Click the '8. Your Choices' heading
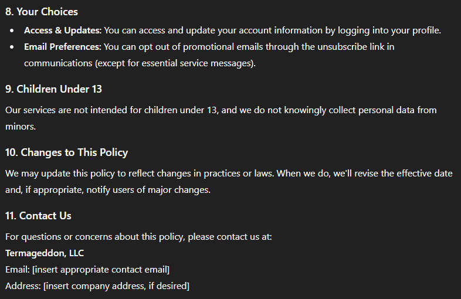The width and height of the screenshot is (461, 299). tap(42, 12)
